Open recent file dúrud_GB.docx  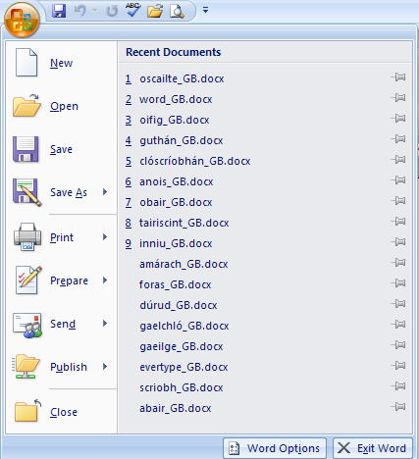(179, 305)
